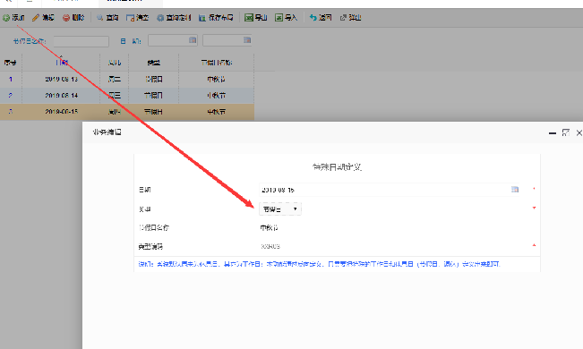Click the sequence number (序号) column header
This screenshot has height=349, width=583.
click(x=11, y=63)
